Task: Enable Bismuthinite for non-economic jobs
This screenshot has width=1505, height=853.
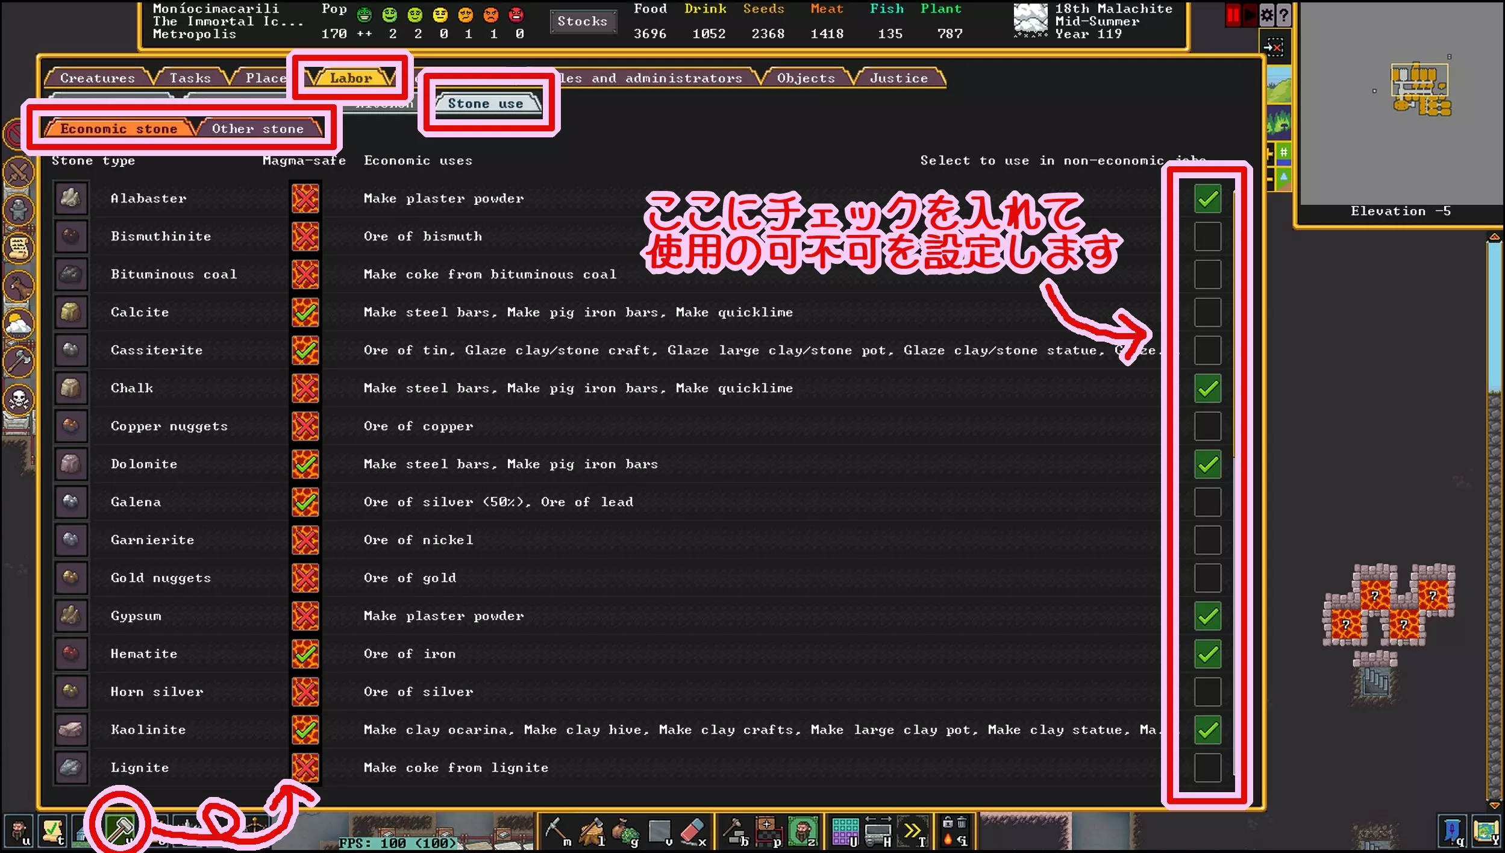Action: (x=1207, y=237)
